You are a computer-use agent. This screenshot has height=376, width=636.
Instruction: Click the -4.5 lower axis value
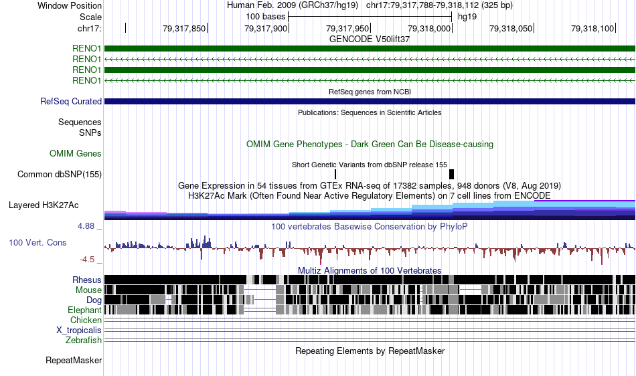coord(87,260)
